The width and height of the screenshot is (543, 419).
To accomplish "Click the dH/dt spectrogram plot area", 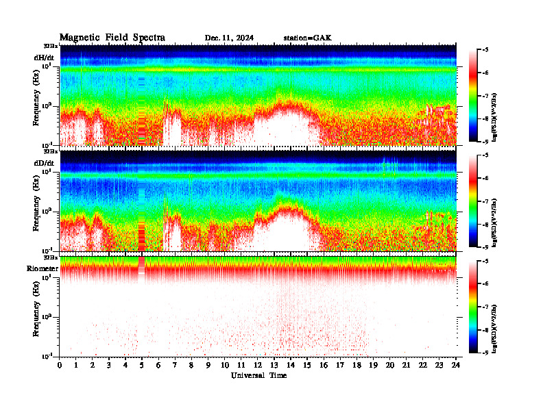I will coord(258,95).
